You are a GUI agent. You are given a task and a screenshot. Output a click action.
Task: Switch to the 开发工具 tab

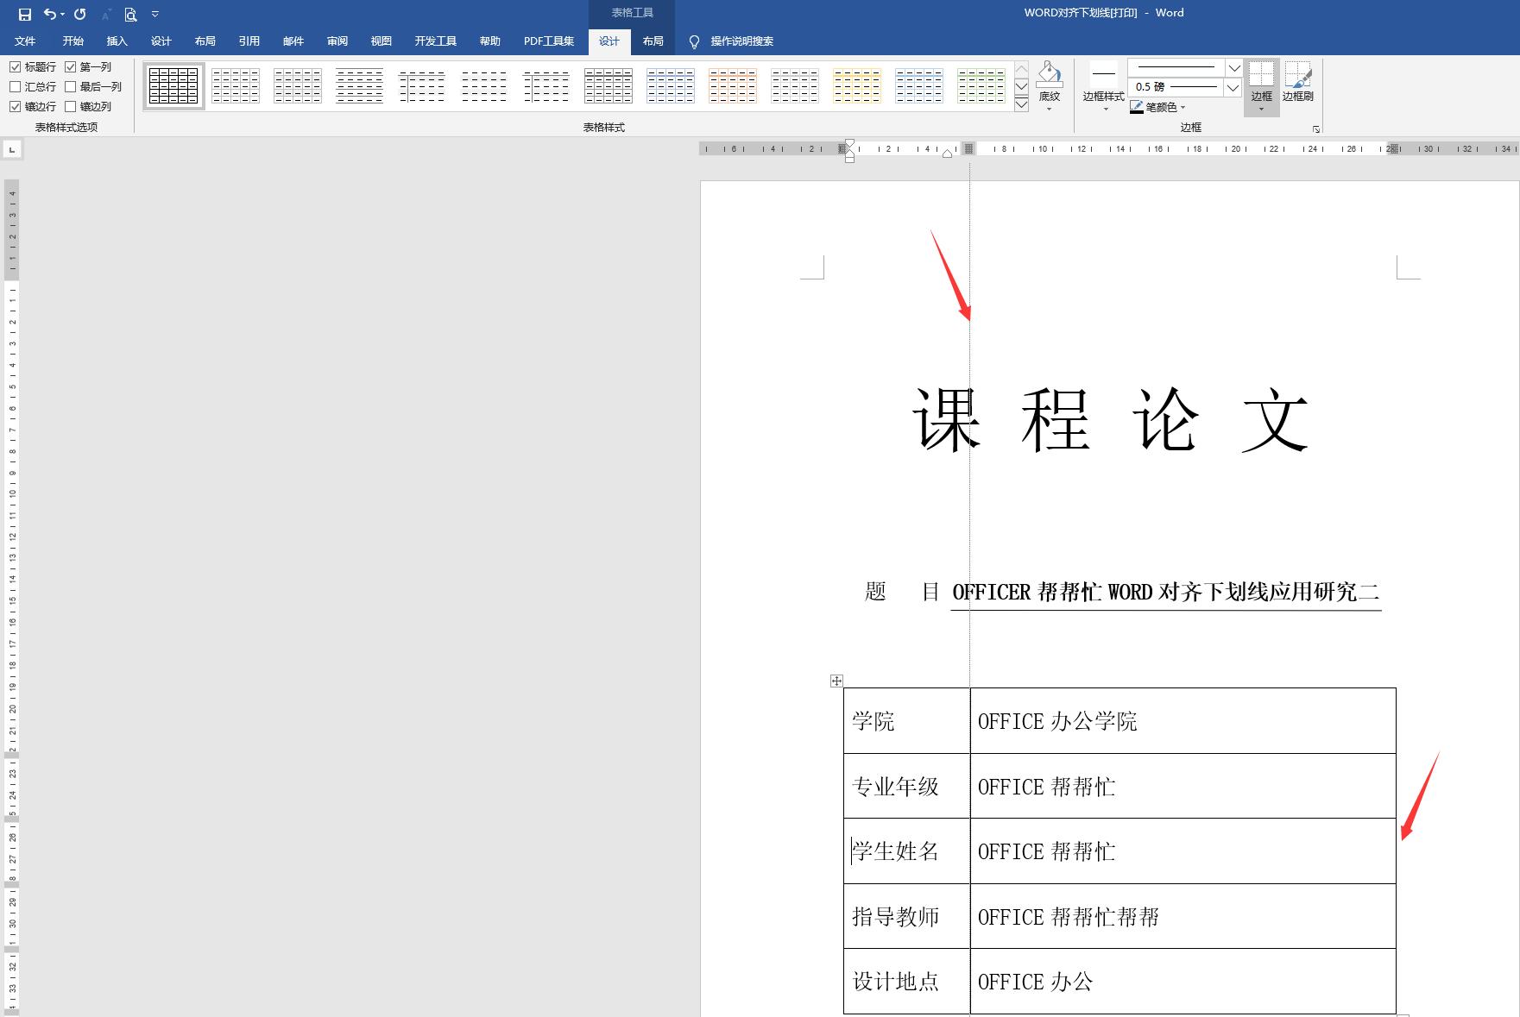436,41
